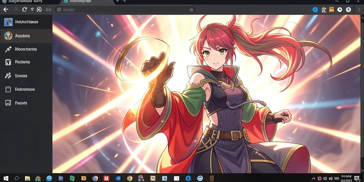The image size is (364, 182).
Task: Select the active second browser tab
Action: [87, 2]
